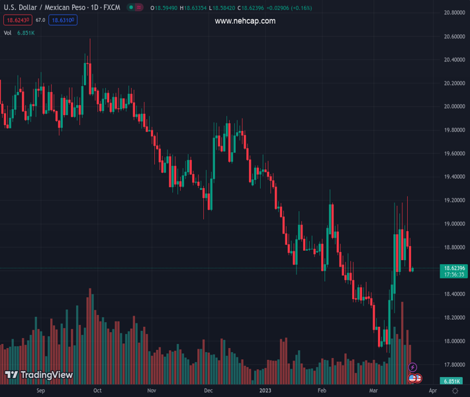The image size is (470, 397).
Task: Open the partly hidden right US flag event
Action: coord(419,378)
